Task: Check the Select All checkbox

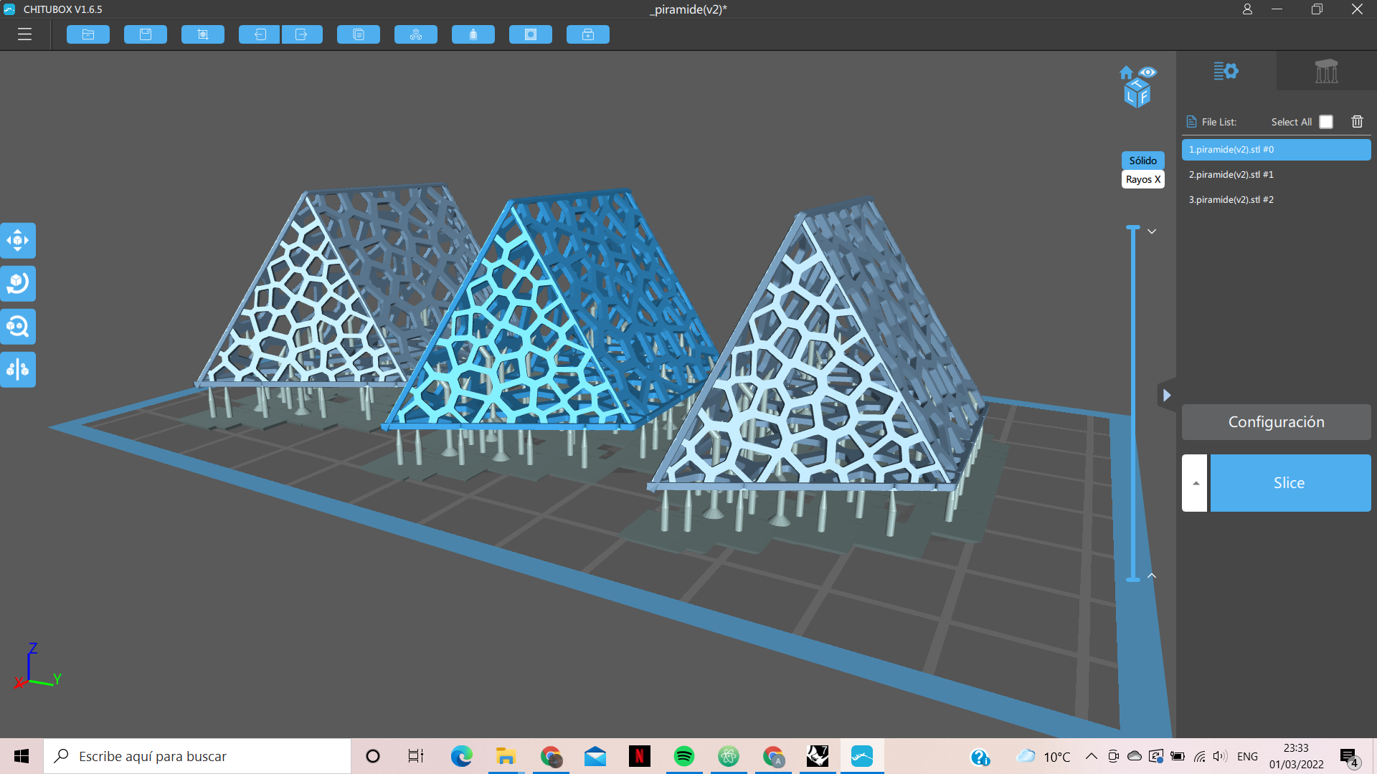Action: (x=1326, y=122)
